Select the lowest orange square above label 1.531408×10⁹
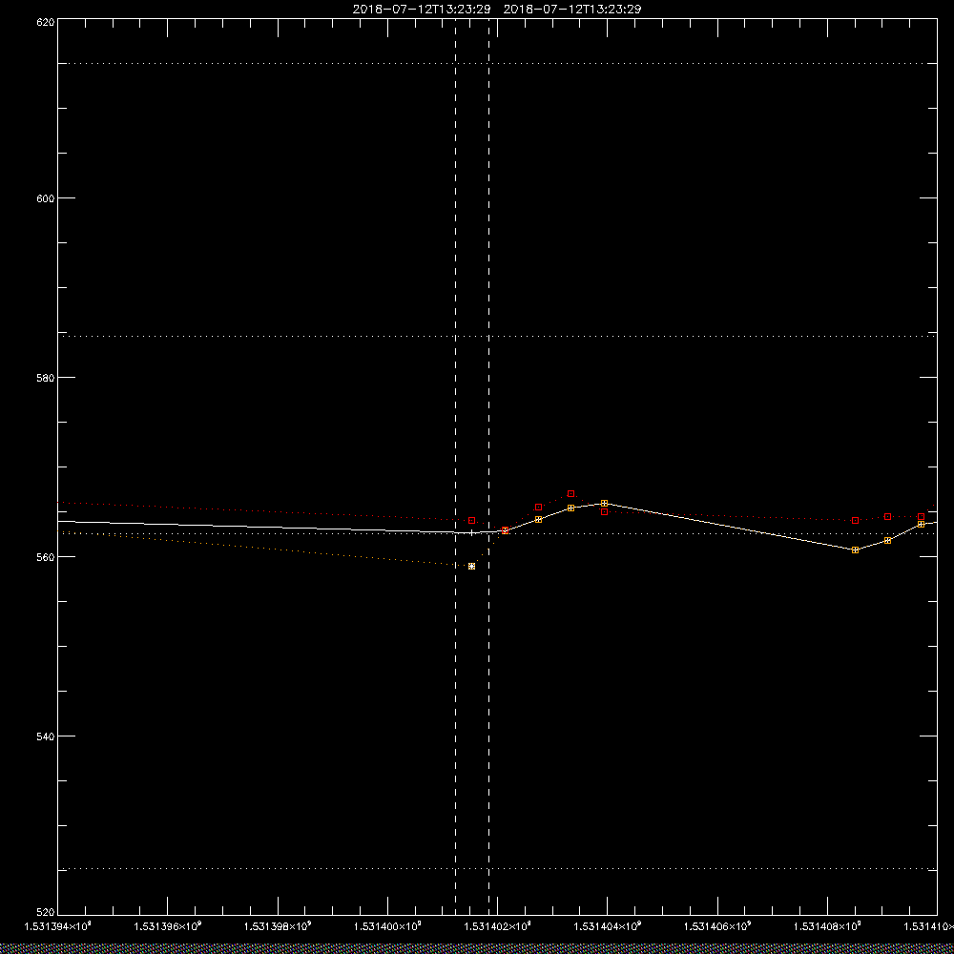Screen dimensions: 954x954 (x=855, y=550)
